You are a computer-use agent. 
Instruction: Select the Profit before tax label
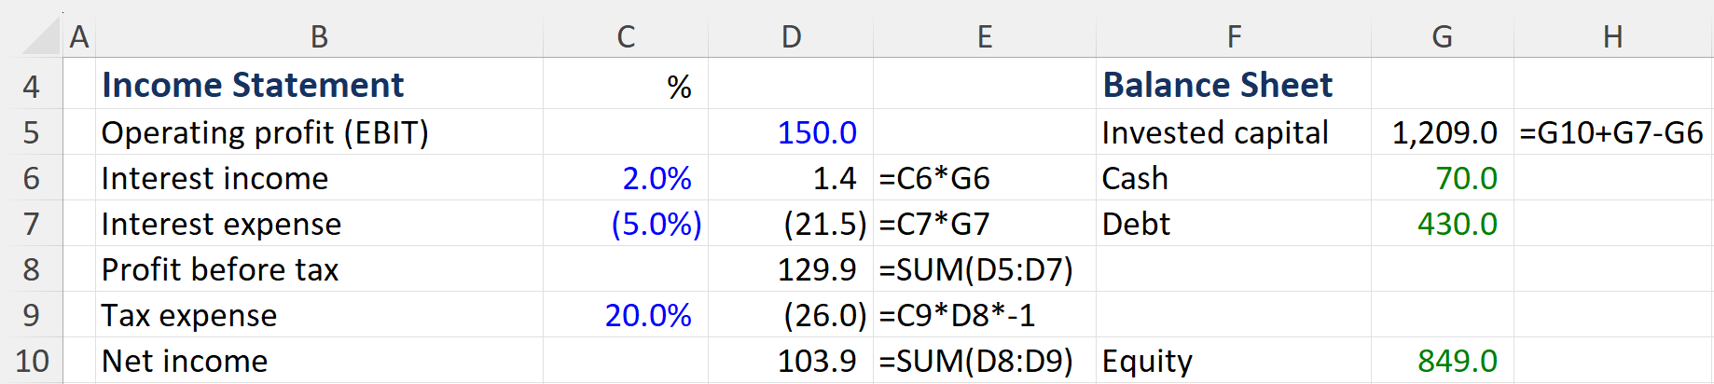220,269
